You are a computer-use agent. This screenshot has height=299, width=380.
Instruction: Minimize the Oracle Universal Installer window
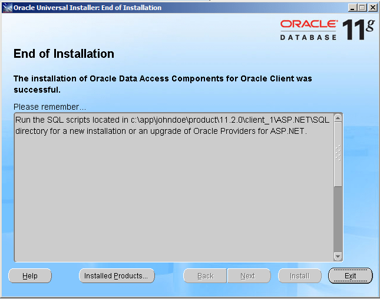353,8
